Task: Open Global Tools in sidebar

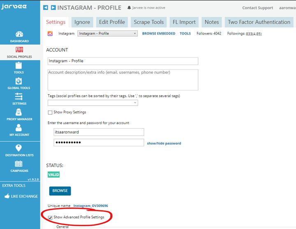Action: (19, 84)
